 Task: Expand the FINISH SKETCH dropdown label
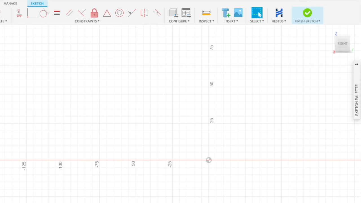(x=307, y=21)
